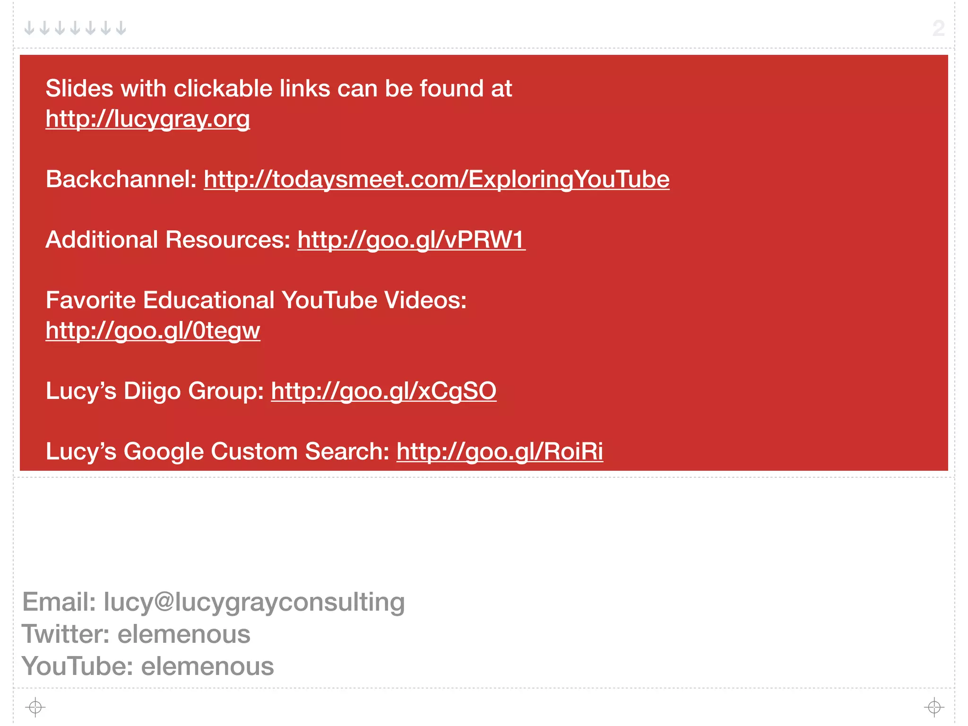Click the 'Backchannel:' label
The image size is (968, 726).
click(121, 179)
